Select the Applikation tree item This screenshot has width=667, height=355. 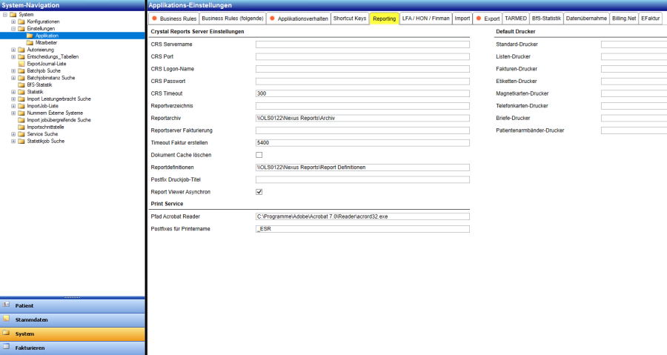pos(47,36)
